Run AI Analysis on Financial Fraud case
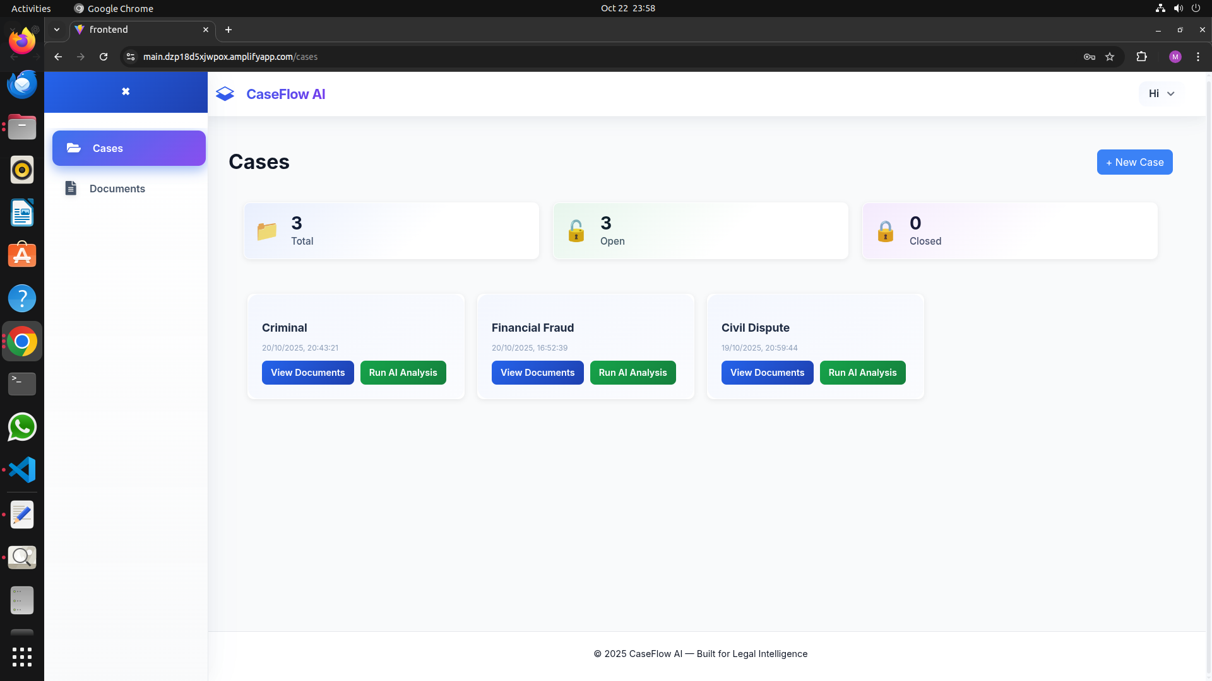1212x681 pixels. tap(633, 373)
